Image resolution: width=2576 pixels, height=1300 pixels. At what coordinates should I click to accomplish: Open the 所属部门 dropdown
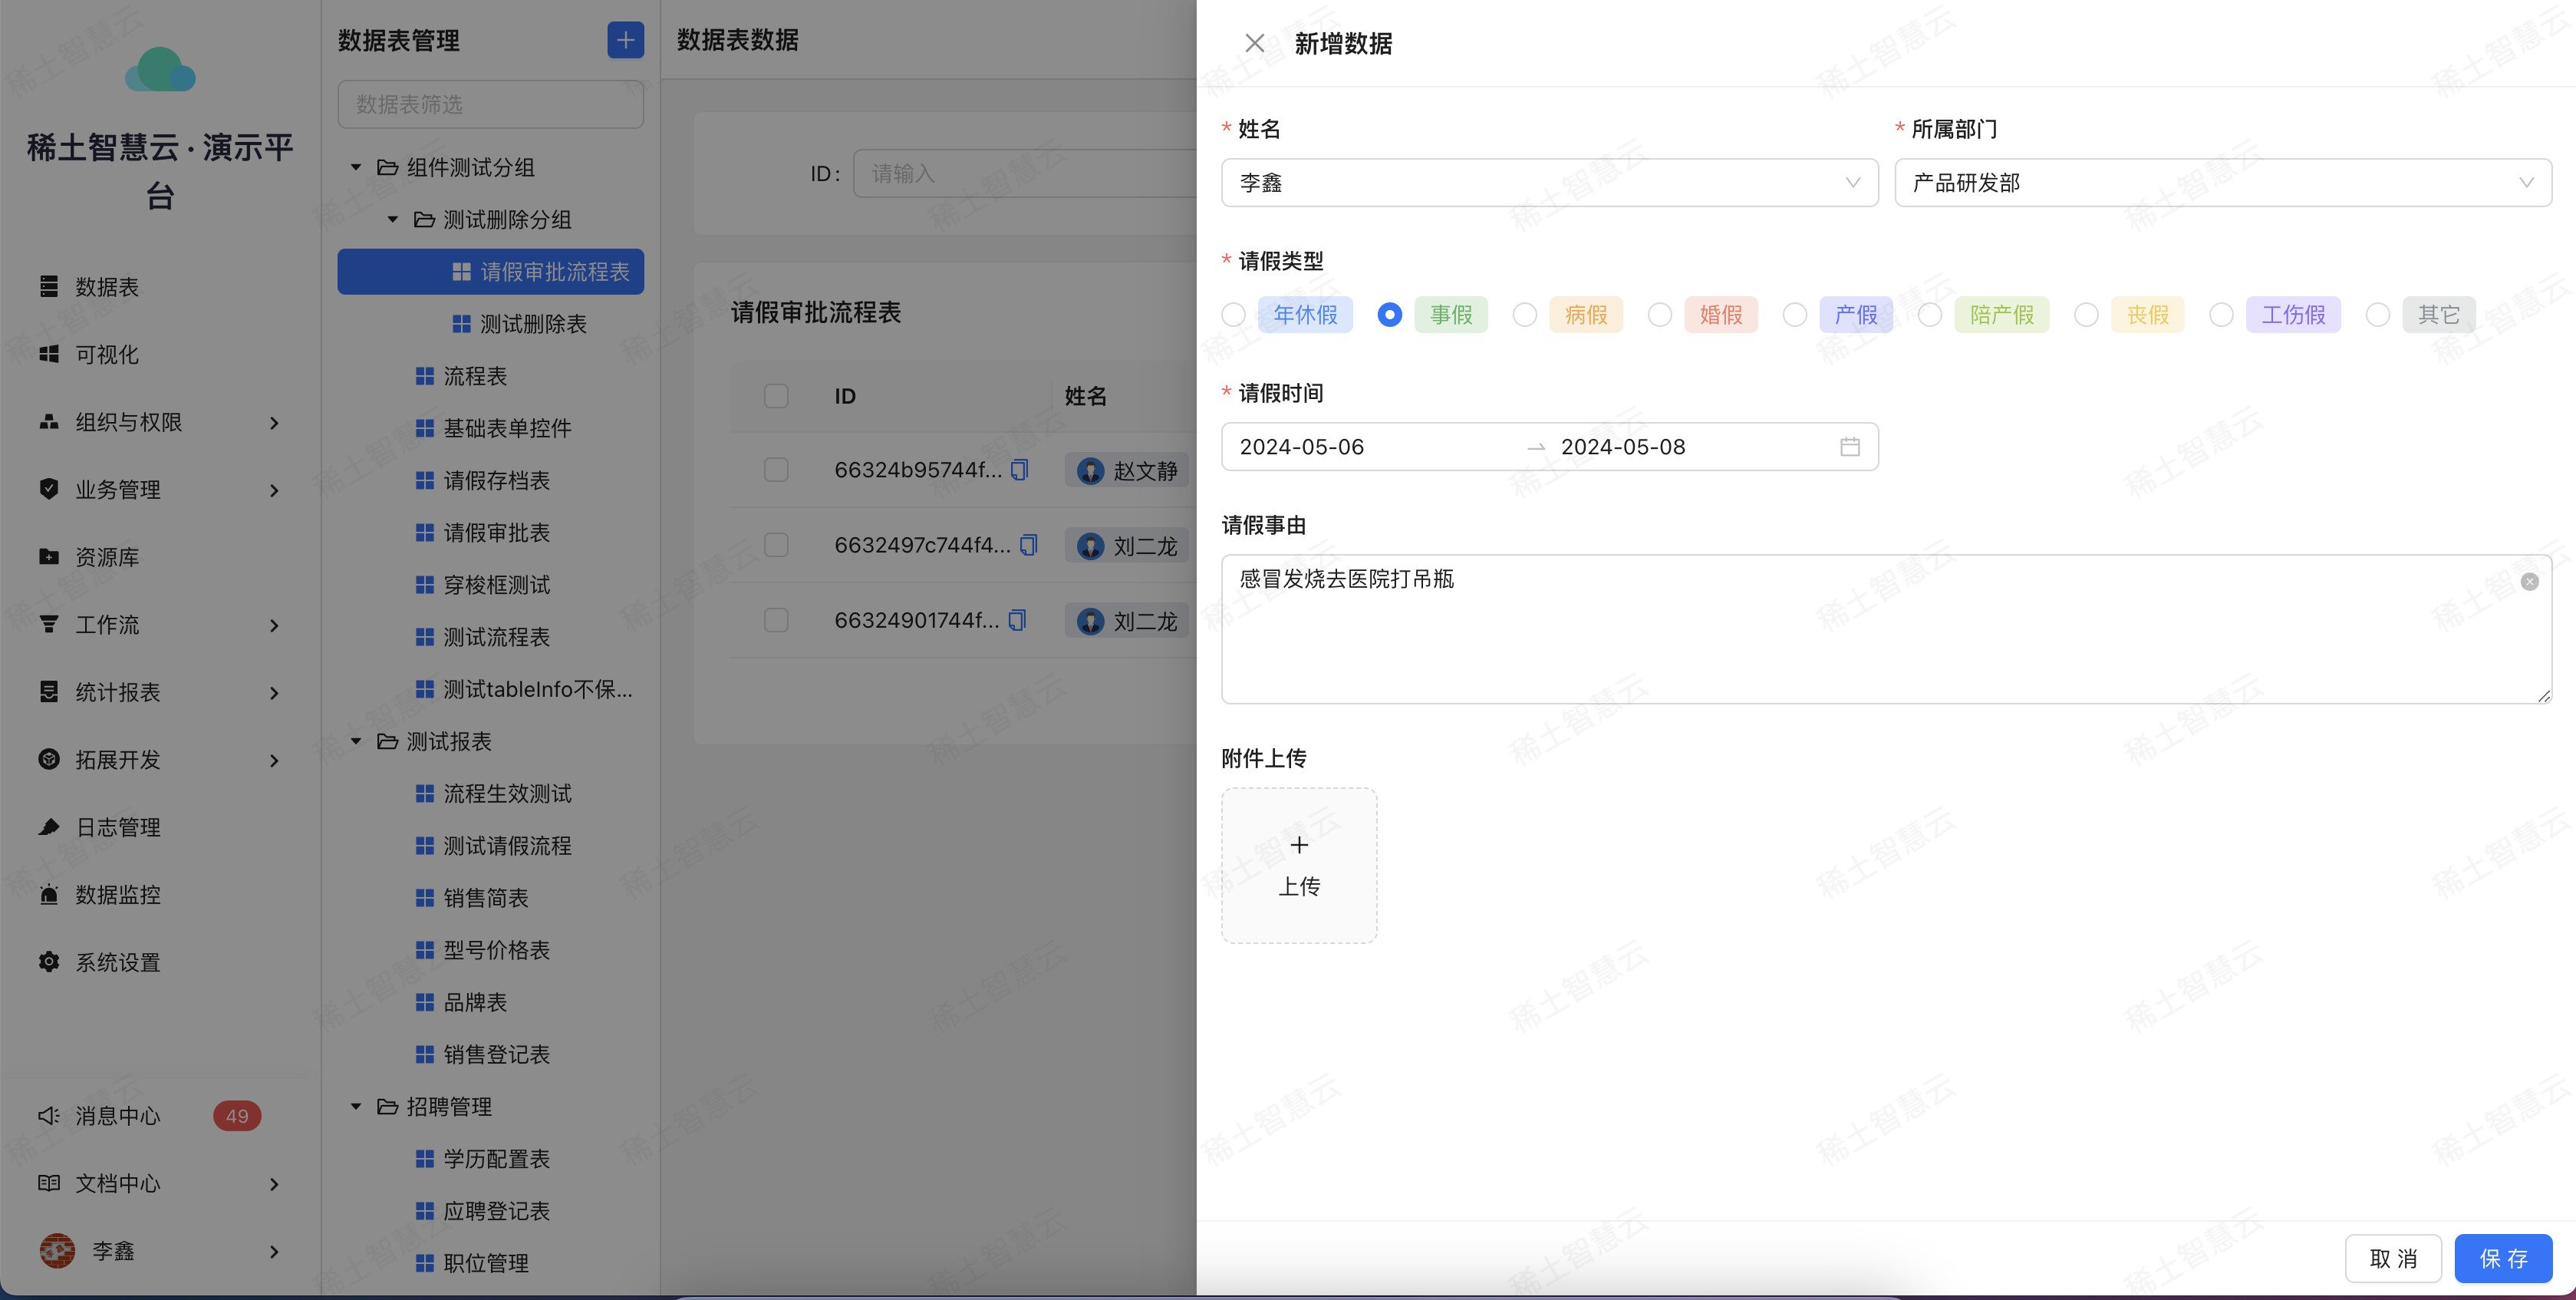pos(2222,183)
